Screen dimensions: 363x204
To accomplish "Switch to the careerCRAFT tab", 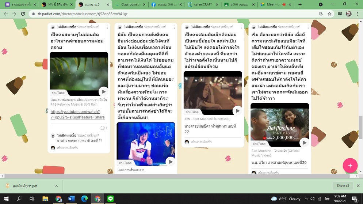I will (x=203, y=4).
